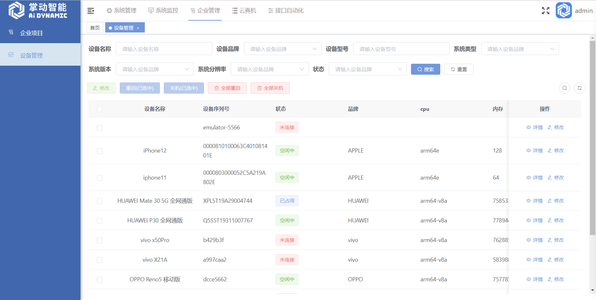The height and width of the screenshot is (300, 596).
Task: Check the emulator-5566 row checkbox
Action: (x=100, y=128)
